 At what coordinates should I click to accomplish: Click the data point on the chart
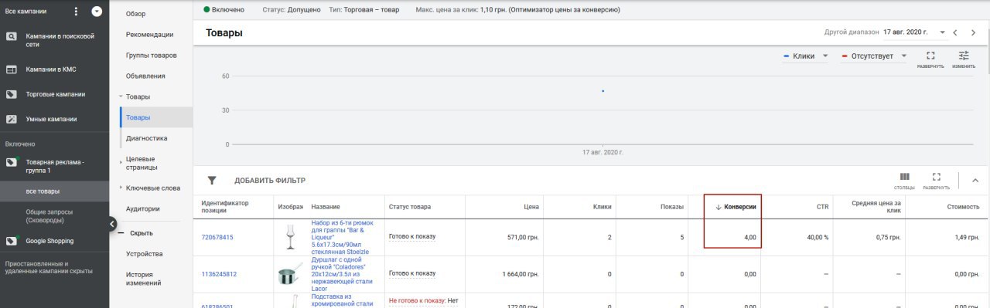(x=603, y=91)
